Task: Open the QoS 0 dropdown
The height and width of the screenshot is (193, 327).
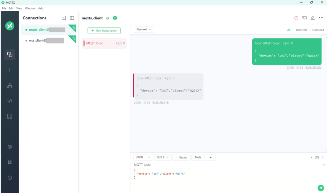Action: click(163, 158)
